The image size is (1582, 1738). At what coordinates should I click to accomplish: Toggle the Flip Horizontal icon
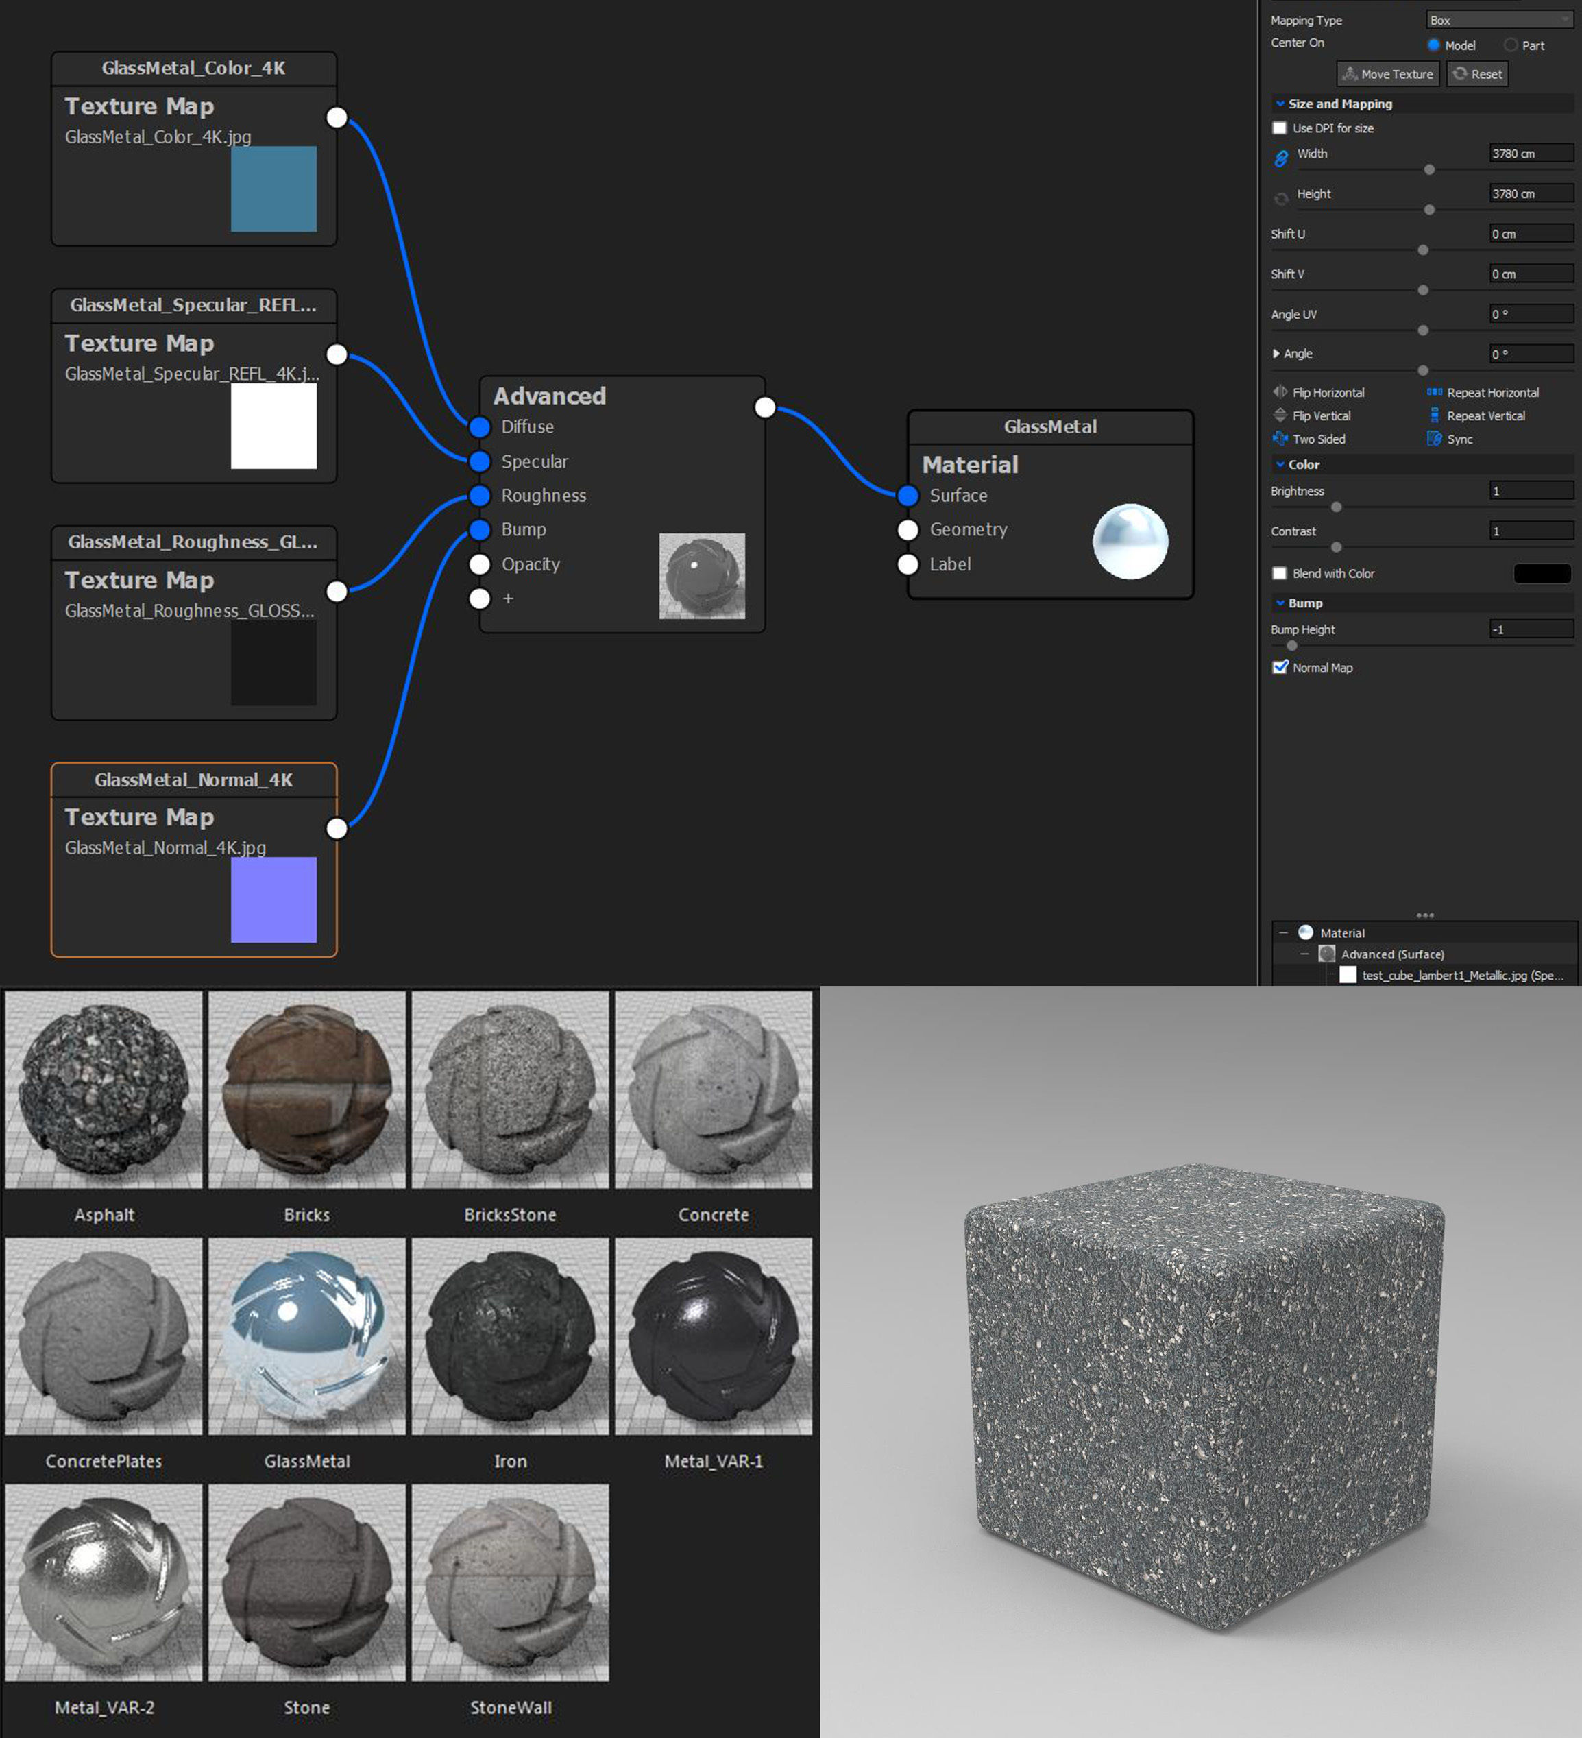point(1280,392)
